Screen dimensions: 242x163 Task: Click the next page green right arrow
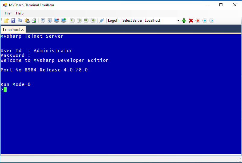click(x=79, y=20)
